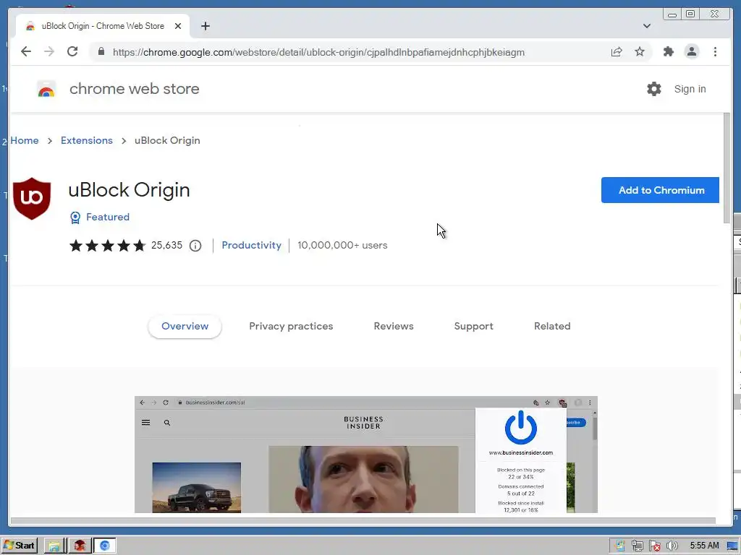Close the uBlock Origin tab
This screenshot has width=741, height=555.
click(x=178, y=26)
